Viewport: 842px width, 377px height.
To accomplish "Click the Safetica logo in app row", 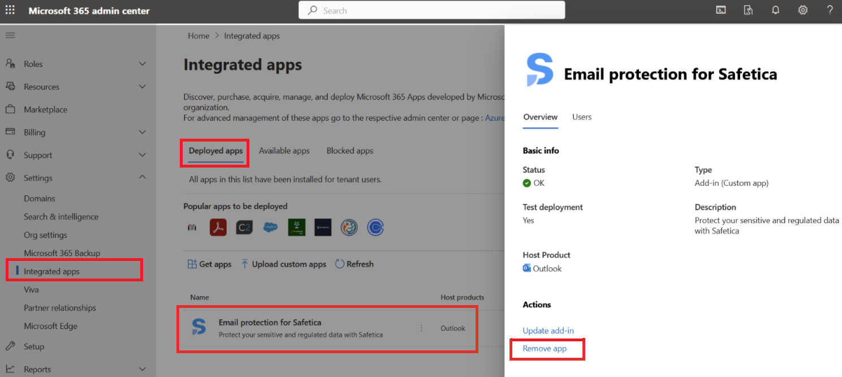I will (199, 327).
